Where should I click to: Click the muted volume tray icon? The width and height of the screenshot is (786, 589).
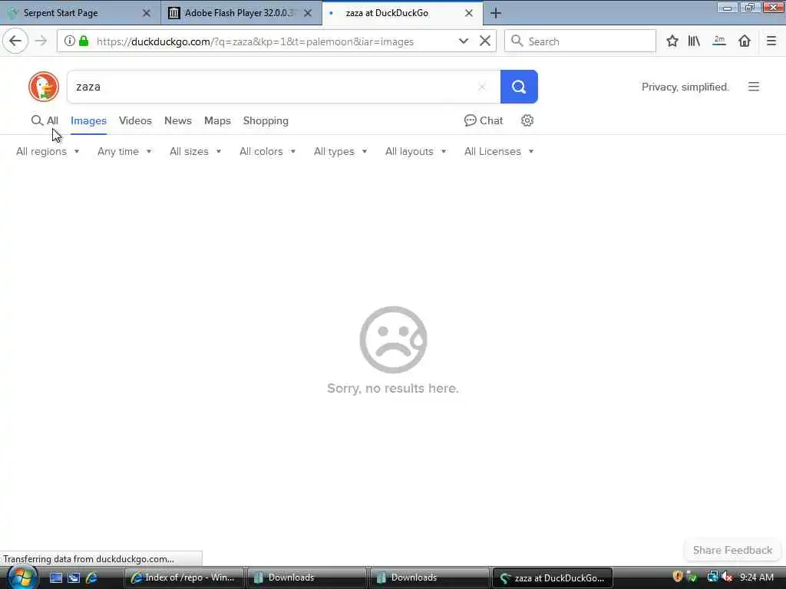[x=727, y=577]
